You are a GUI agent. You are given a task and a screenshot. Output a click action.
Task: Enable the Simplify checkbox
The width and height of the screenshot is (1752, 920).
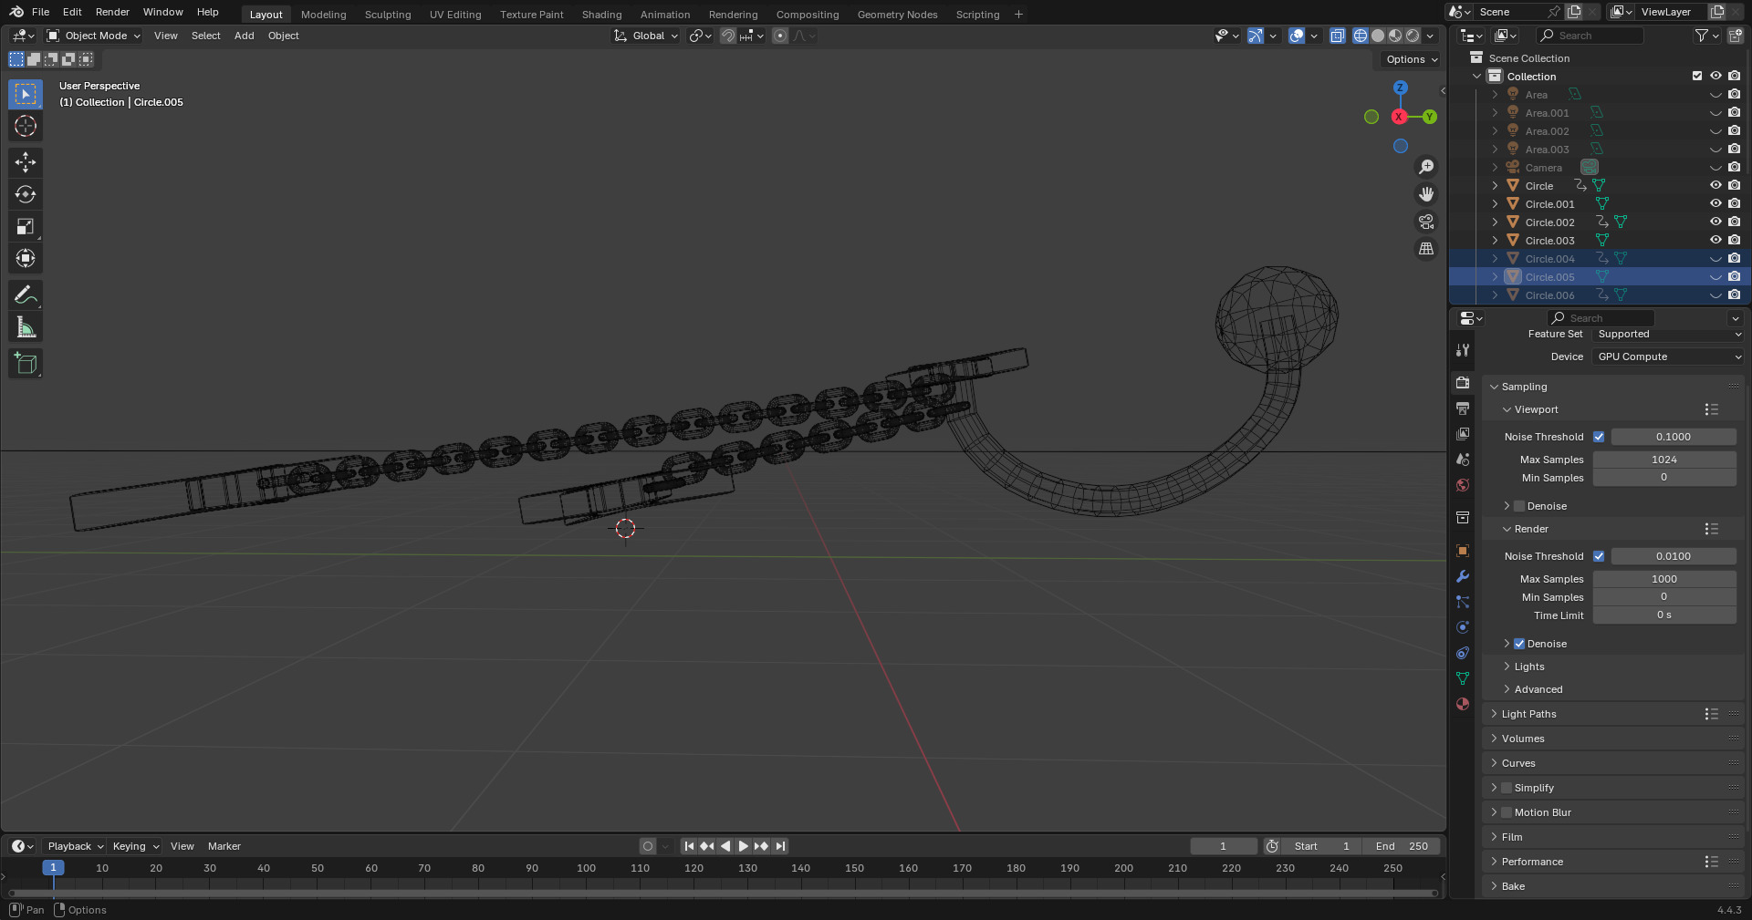tap(1507, 788)
